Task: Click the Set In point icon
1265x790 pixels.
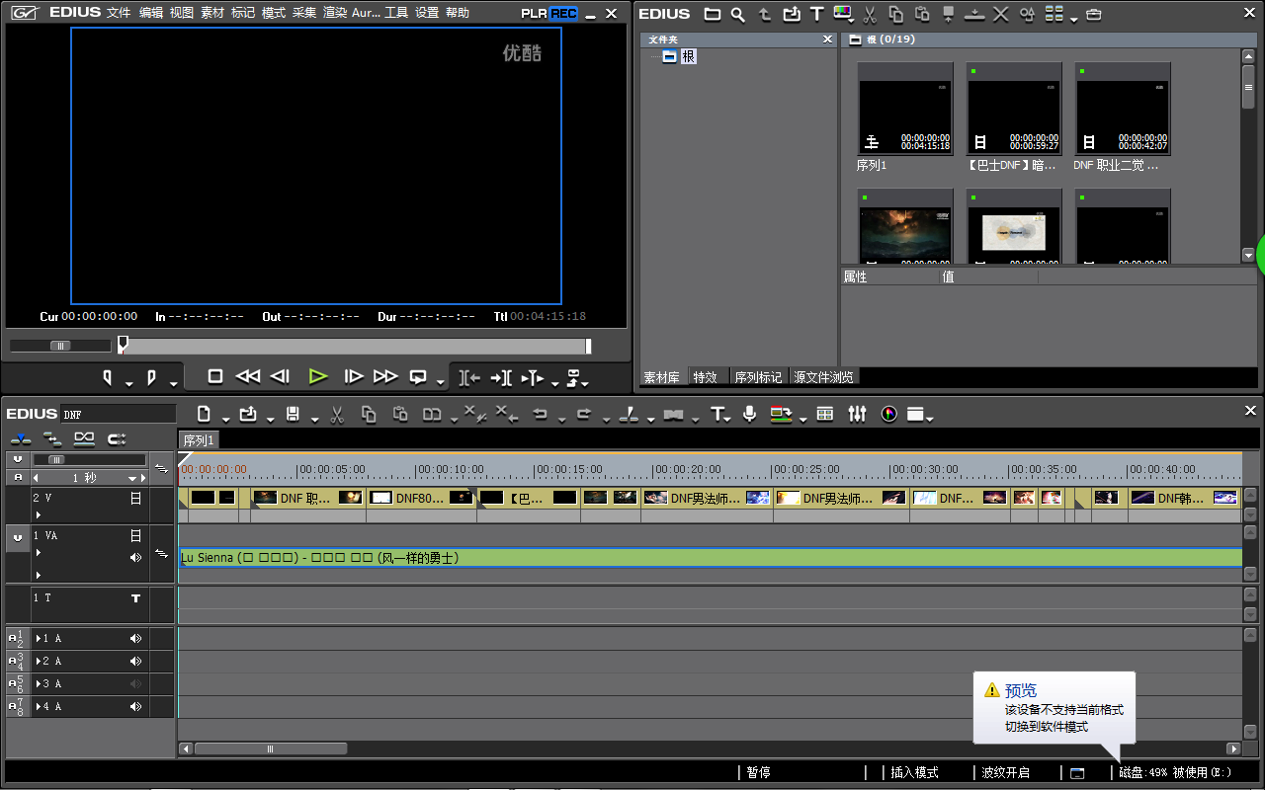Action: pos(108,377)
